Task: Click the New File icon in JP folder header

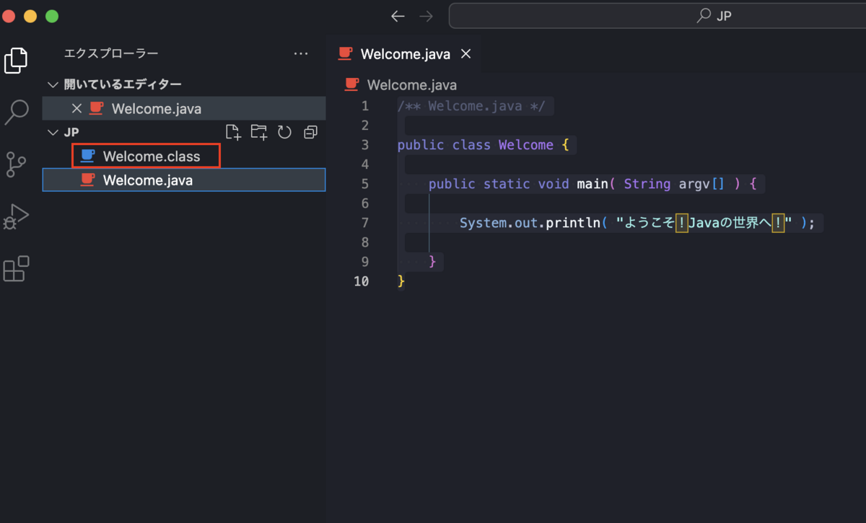Action: (233, 132)
